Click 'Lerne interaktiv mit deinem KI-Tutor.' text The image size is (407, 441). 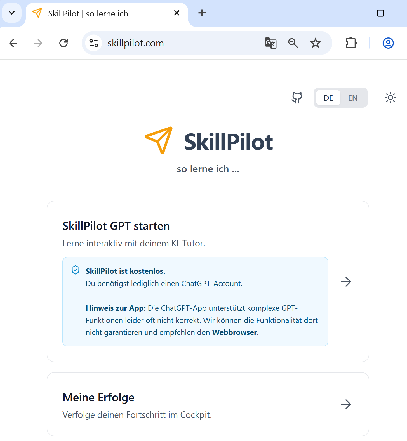point(134,244)
